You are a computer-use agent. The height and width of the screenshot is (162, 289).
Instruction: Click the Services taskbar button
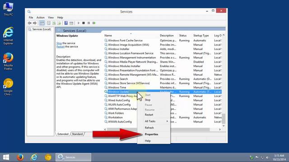click(73, 157)
